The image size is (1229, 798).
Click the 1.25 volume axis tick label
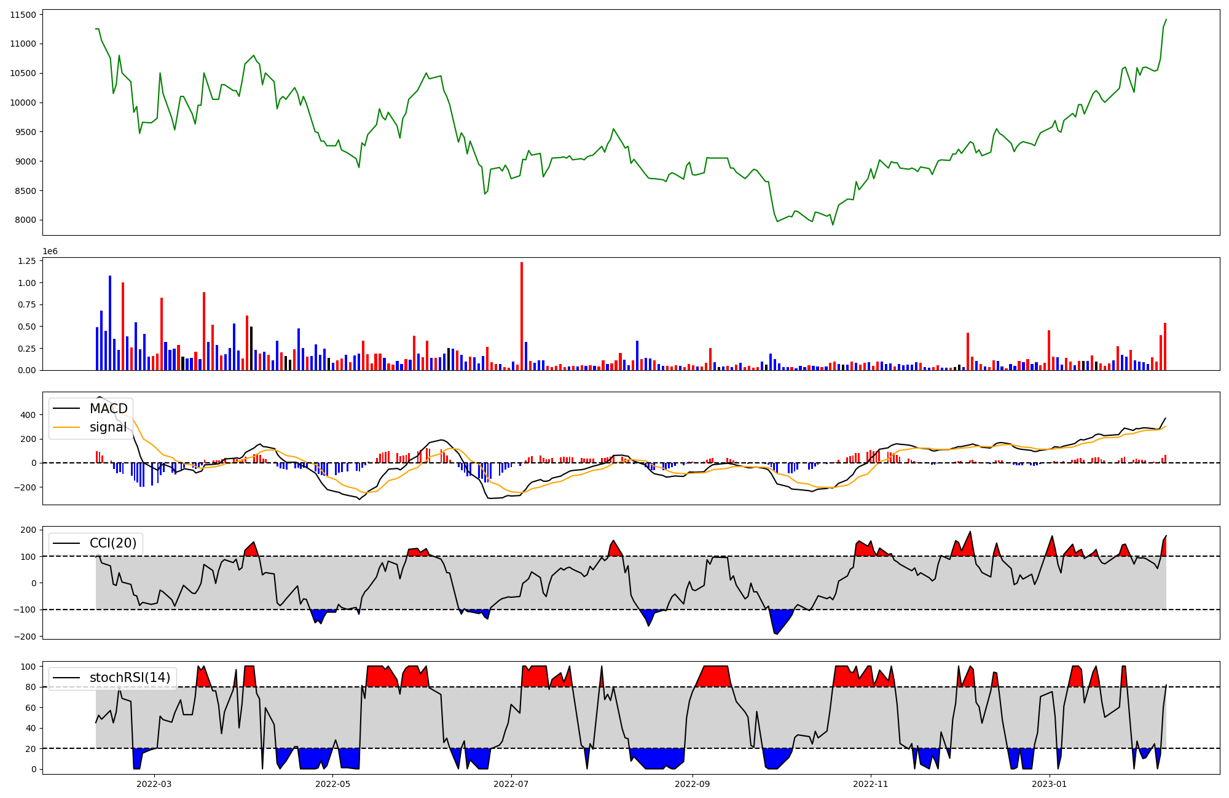tap(27, 261)
